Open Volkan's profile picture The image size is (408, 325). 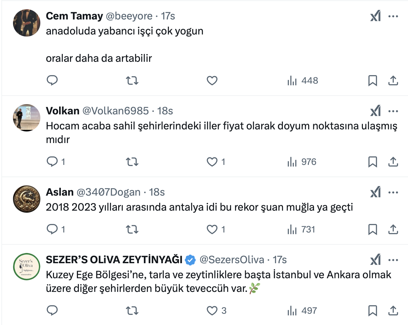click(27, 118)
